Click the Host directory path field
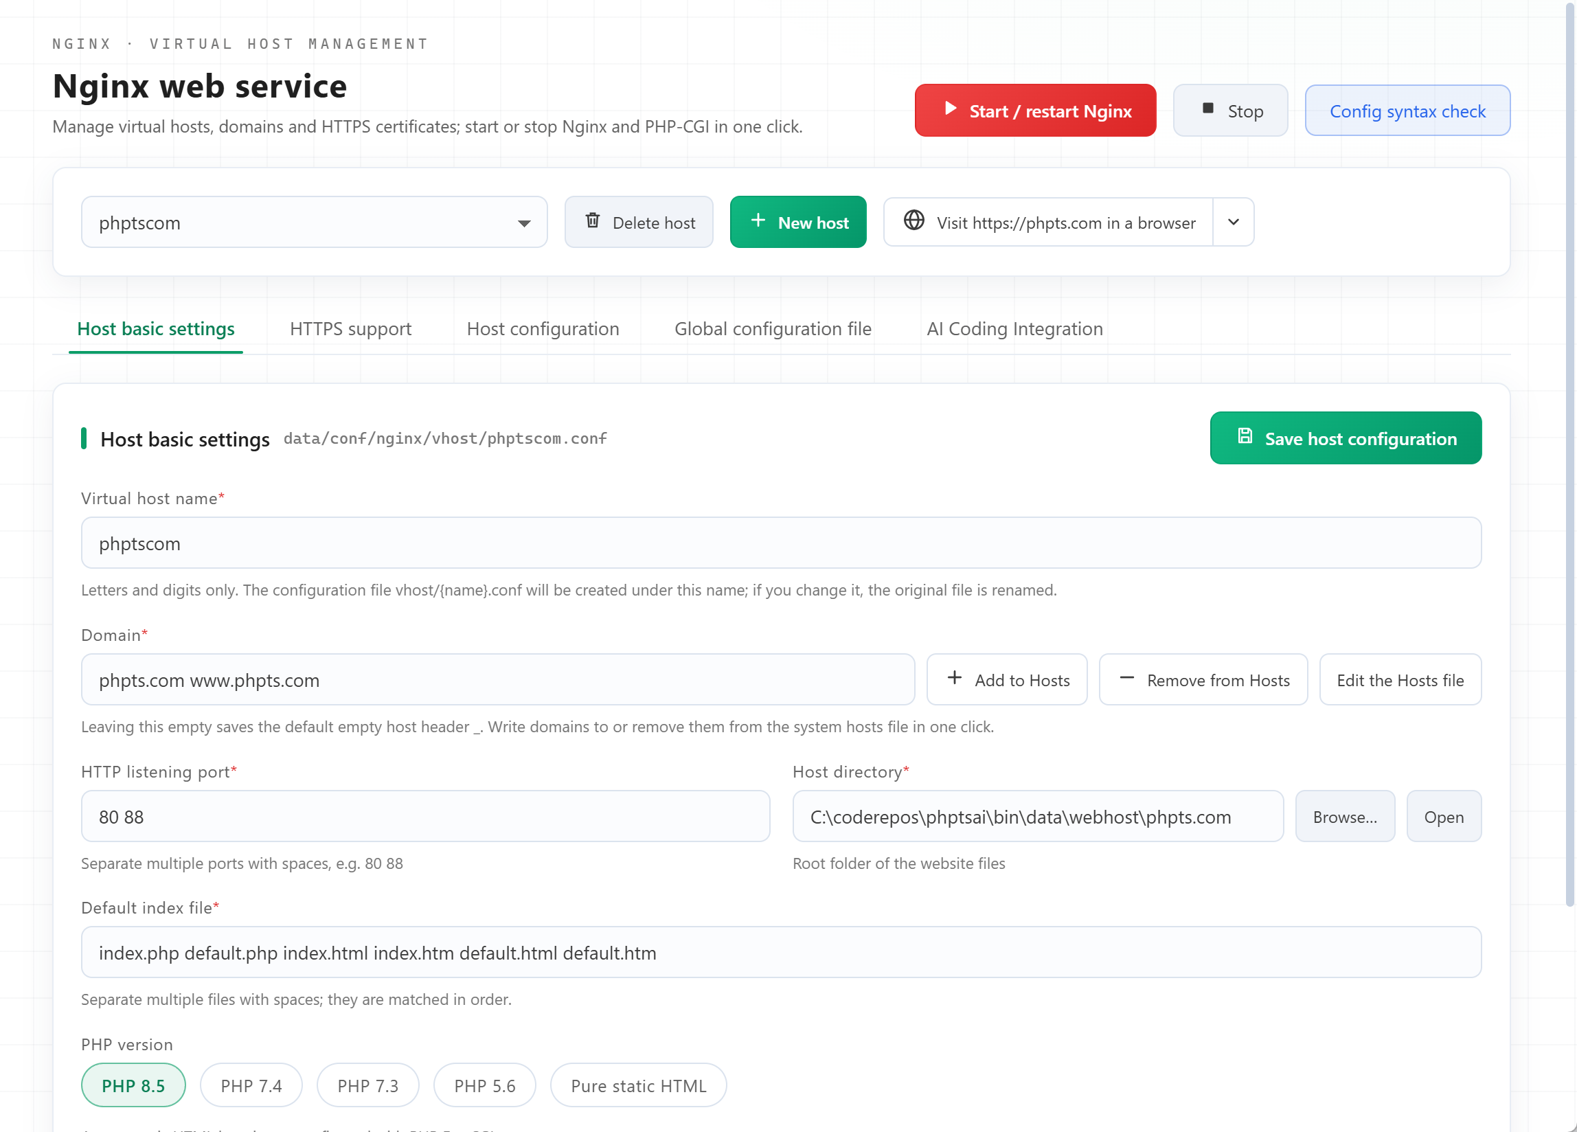 (x=1038, y=816)
